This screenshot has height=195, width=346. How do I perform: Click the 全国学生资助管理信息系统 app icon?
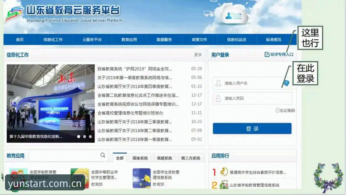pos(142,178)
